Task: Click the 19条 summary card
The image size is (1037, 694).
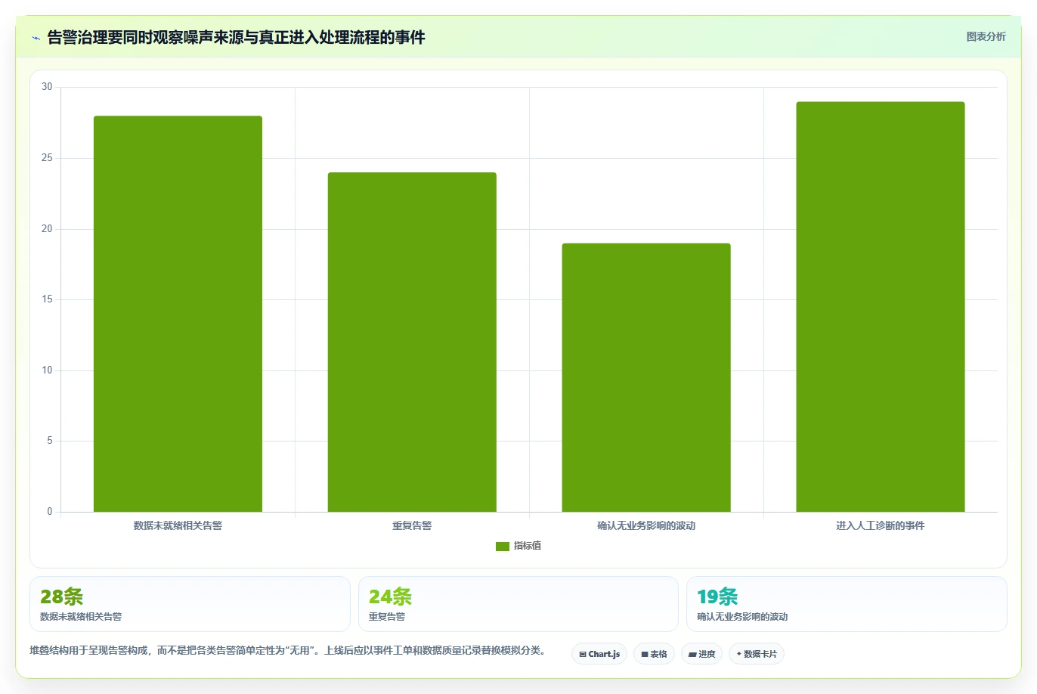Action: [847, 604]
